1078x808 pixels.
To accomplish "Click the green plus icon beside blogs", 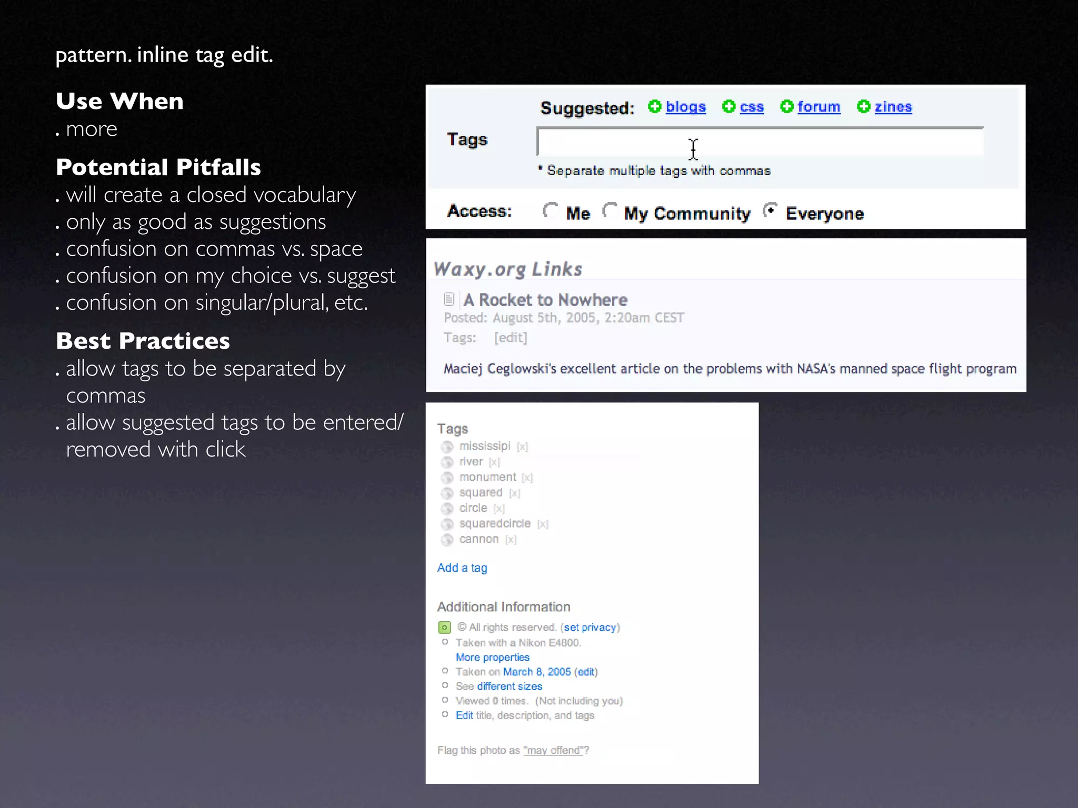I will pyautogui.click(x=654, y=106).
